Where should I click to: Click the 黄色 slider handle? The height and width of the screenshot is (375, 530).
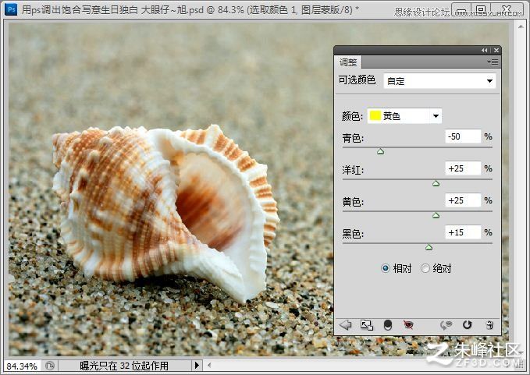point(436,215)
